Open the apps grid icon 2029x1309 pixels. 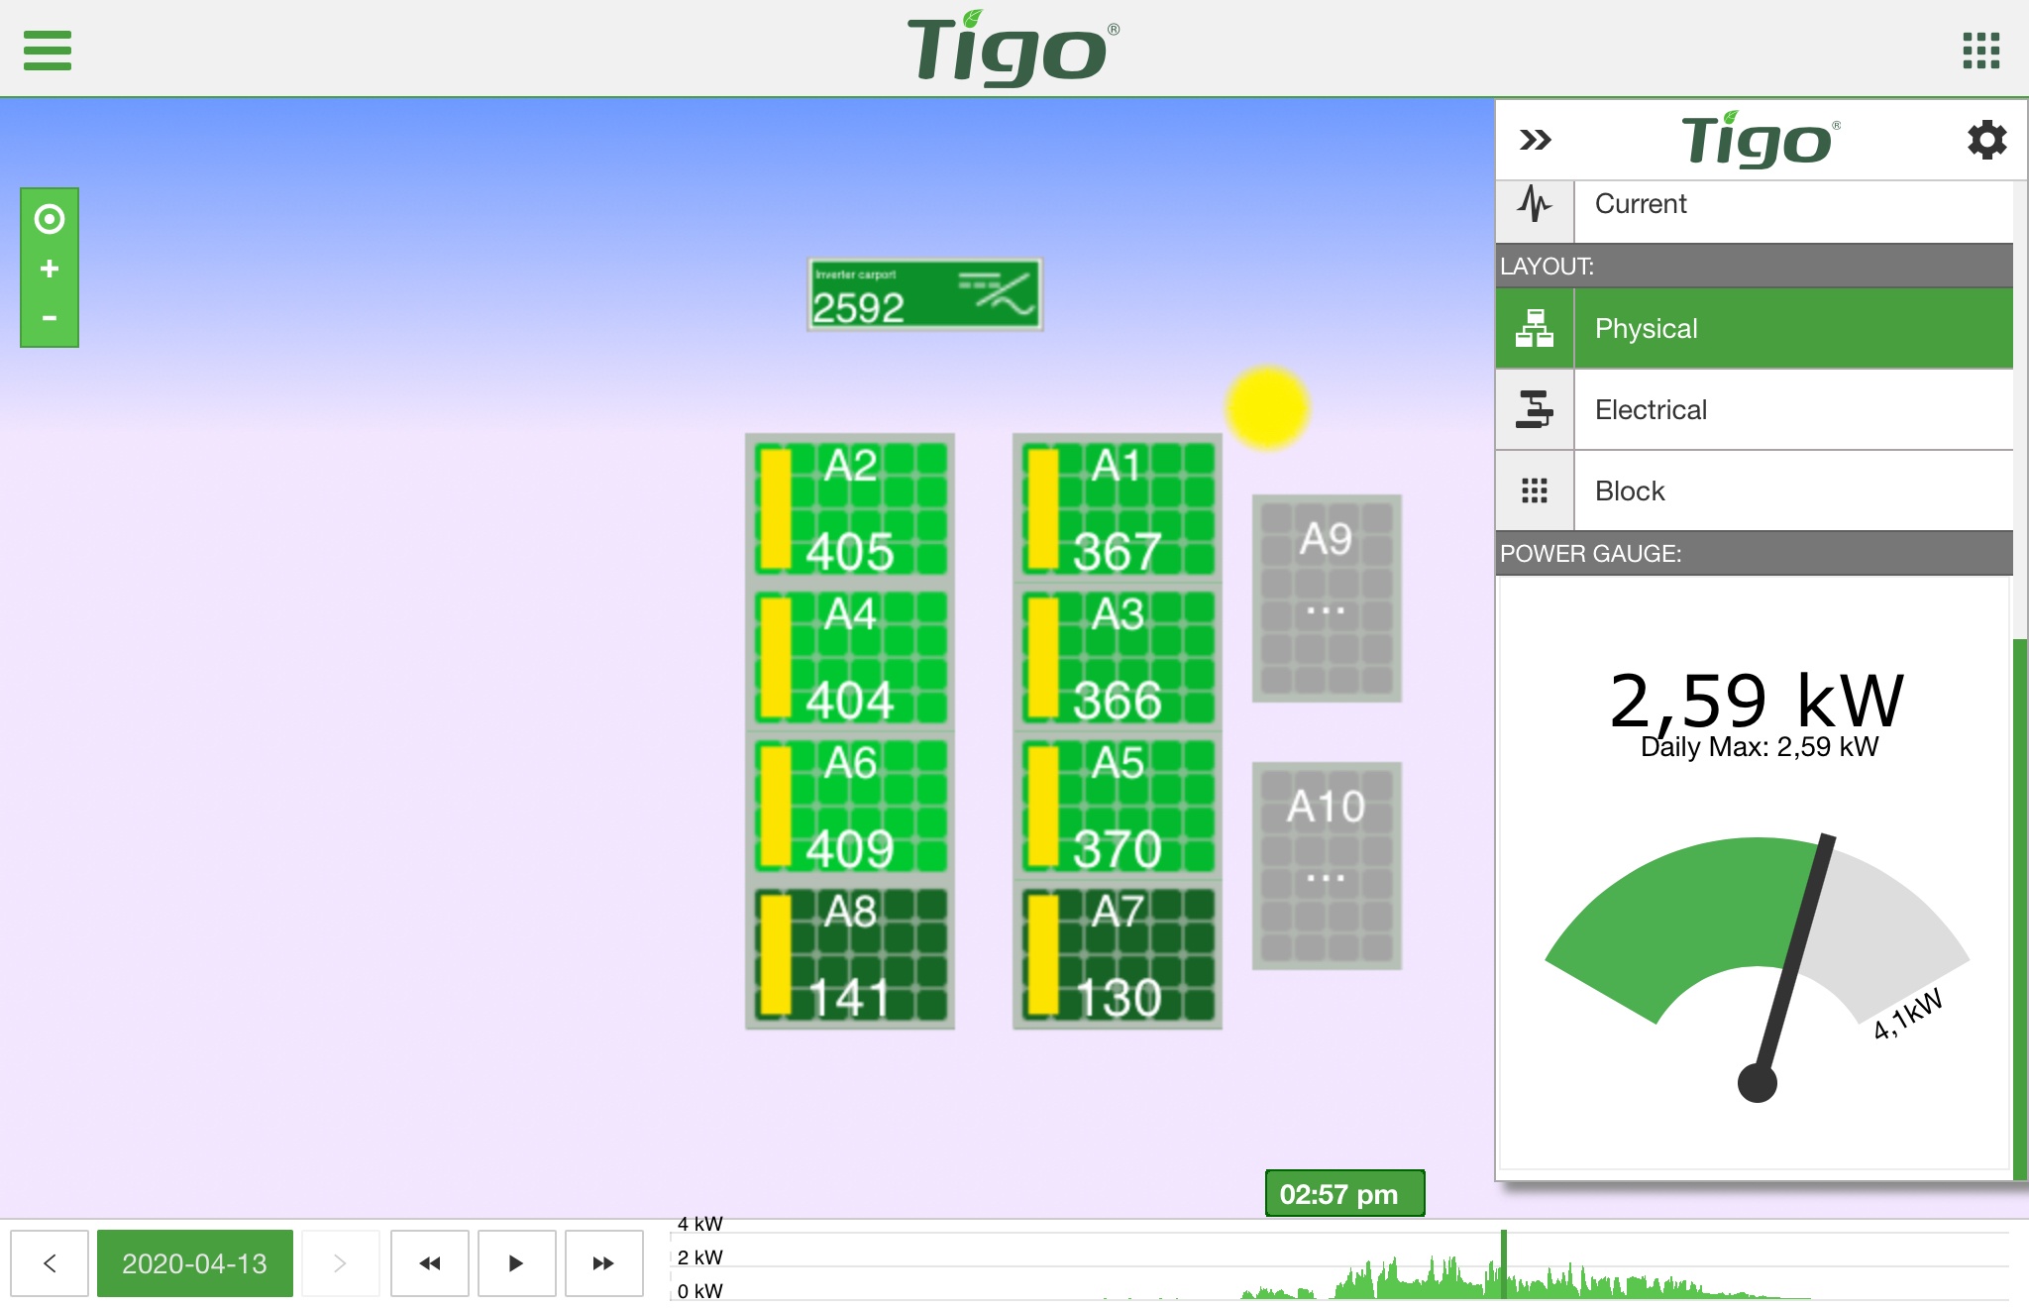[x=1980, y=50]
